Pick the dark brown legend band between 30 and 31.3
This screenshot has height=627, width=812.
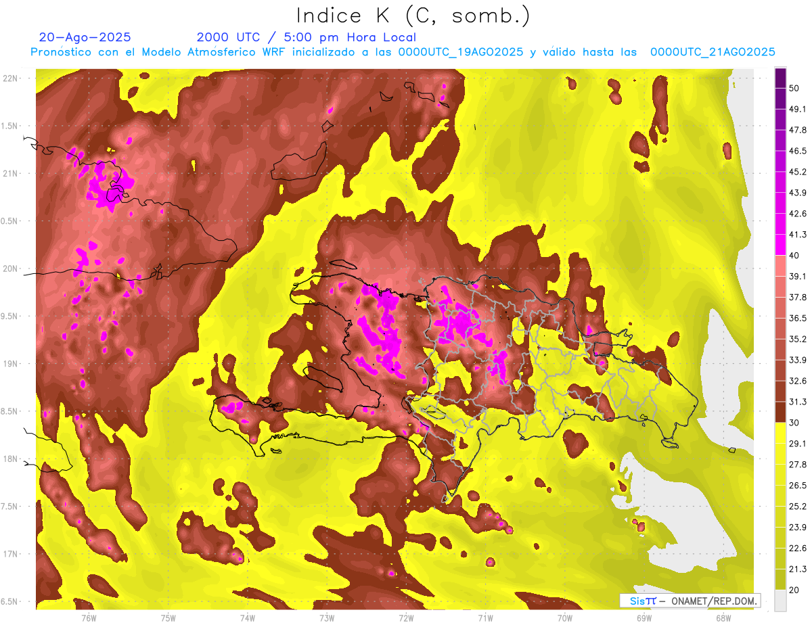pyautogui.click(x=780, y=412)
